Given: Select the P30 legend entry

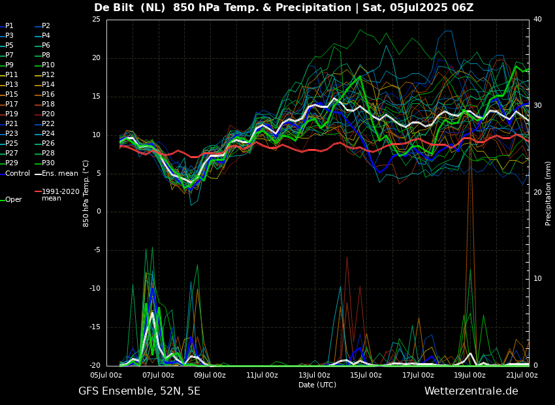Looking at the screenshot, I should [x=48, y=163].
